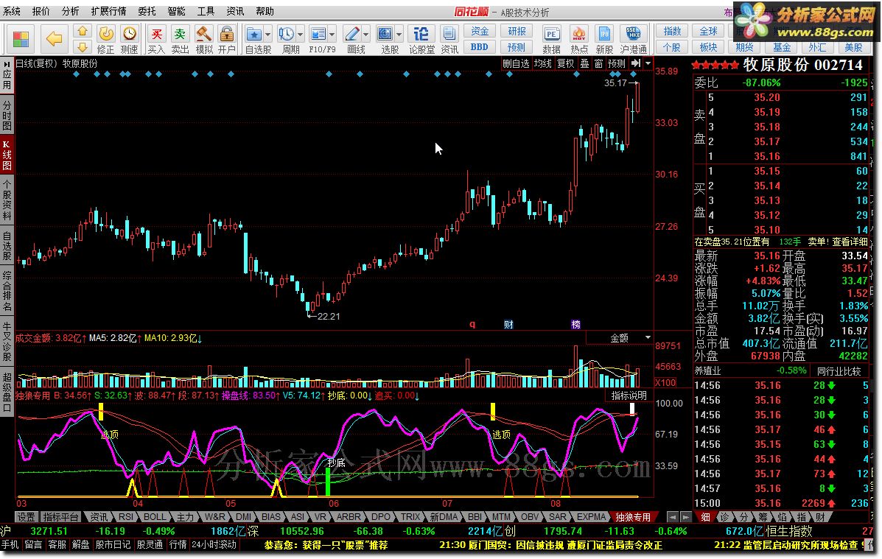Open the 智能 menu
The width and height of the screenshot is (882, 559).
[x=176, y=11]
